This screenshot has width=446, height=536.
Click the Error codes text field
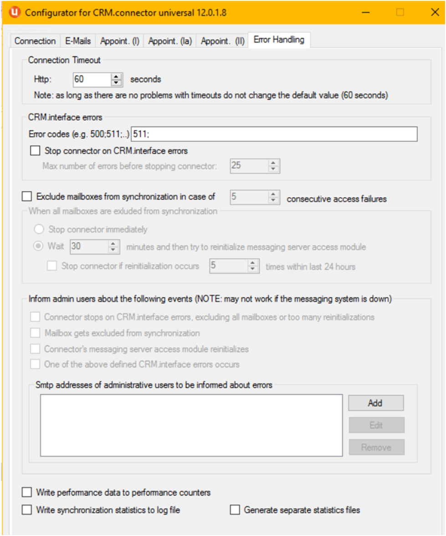(x=274, y=134)
